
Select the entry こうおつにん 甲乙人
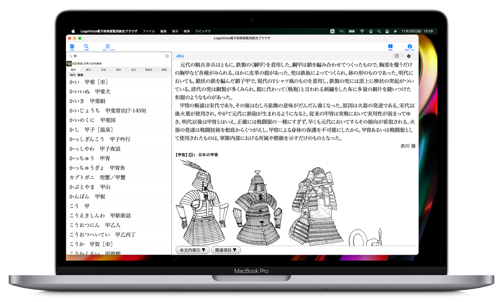click(x=119, y=225)
